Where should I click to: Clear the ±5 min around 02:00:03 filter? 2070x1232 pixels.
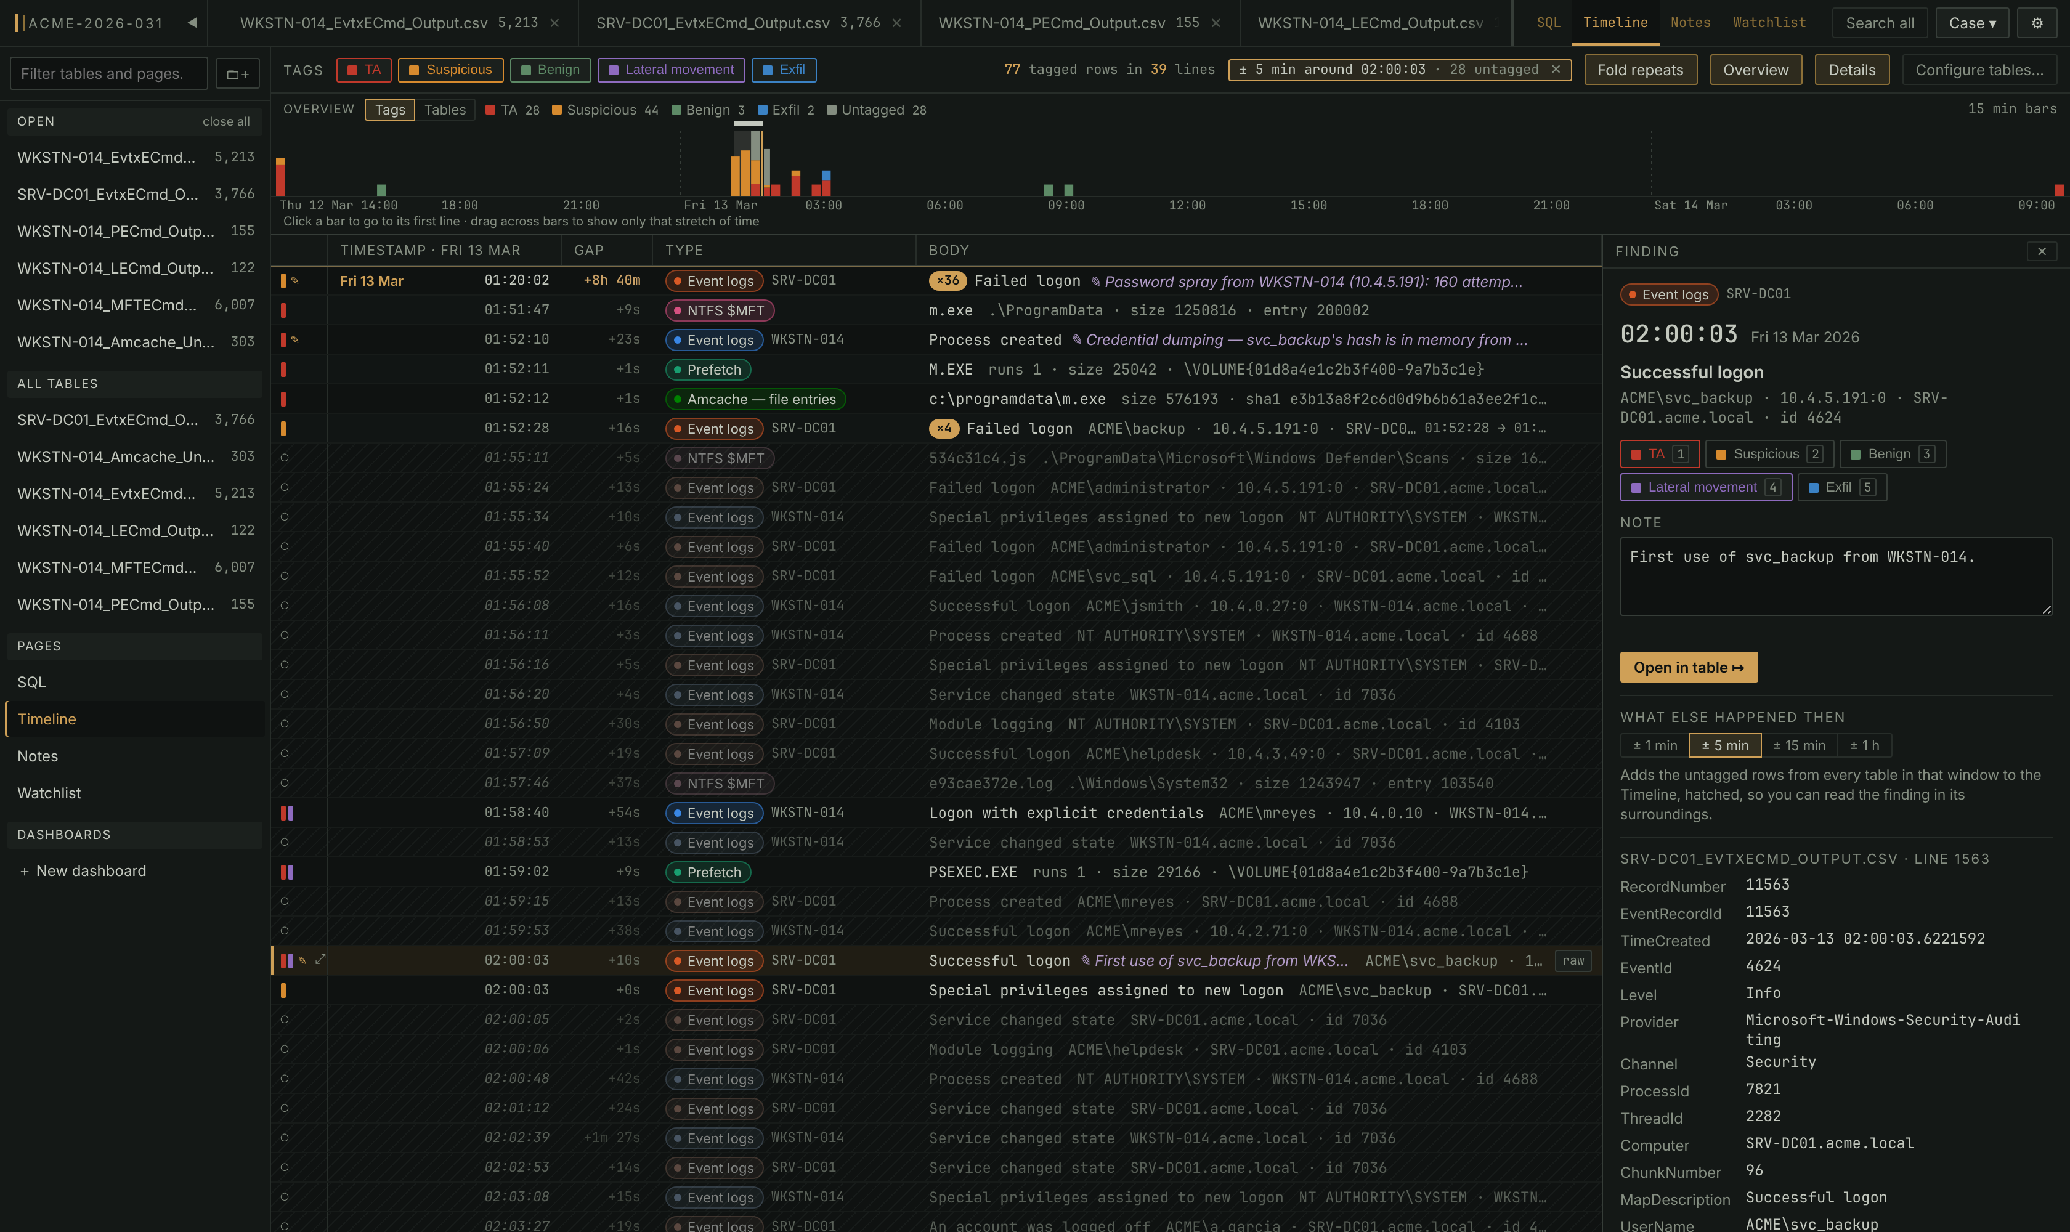coord(1556,70)
